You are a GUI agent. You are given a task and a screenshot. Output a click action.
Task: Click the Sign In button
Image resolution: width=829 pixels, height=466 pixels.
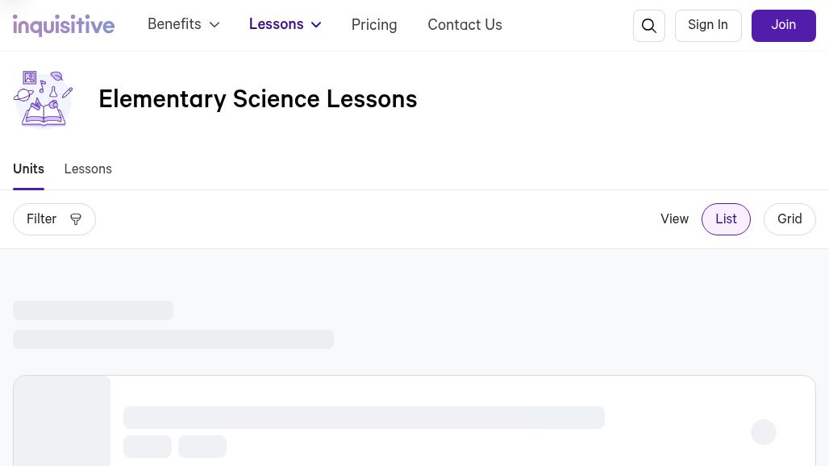708,25
